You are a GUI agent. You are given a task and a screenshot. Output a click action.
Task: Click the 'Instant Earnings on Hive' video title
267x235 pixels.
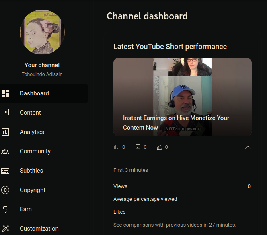[x=176, y=123]
